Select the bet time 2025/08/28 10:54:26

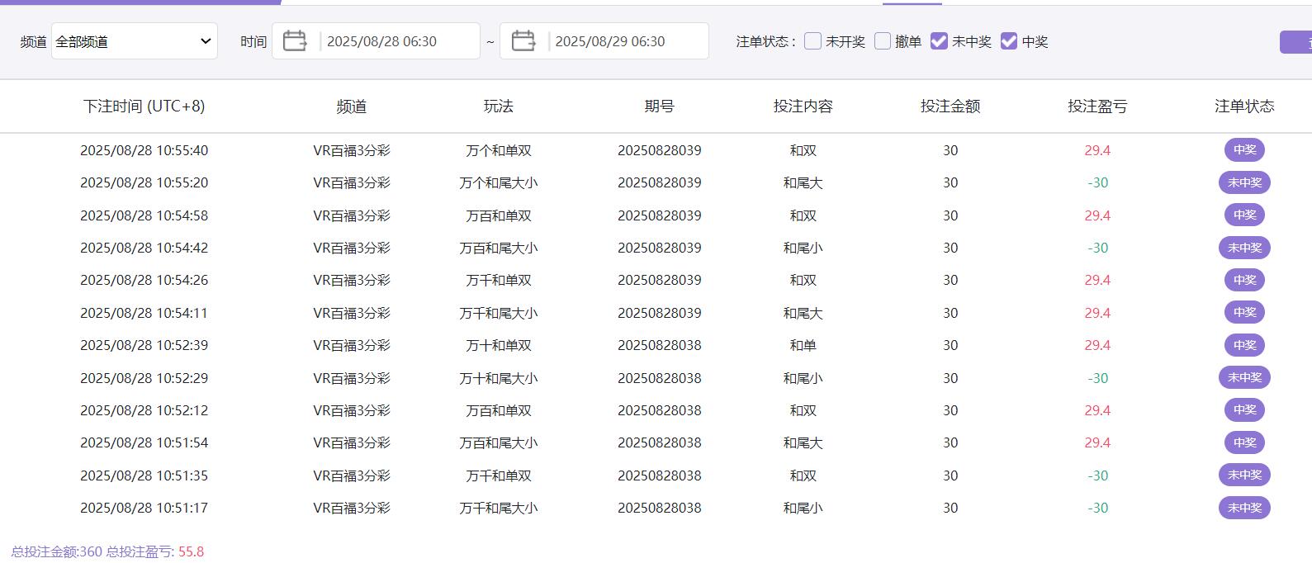tap(144, 280)
